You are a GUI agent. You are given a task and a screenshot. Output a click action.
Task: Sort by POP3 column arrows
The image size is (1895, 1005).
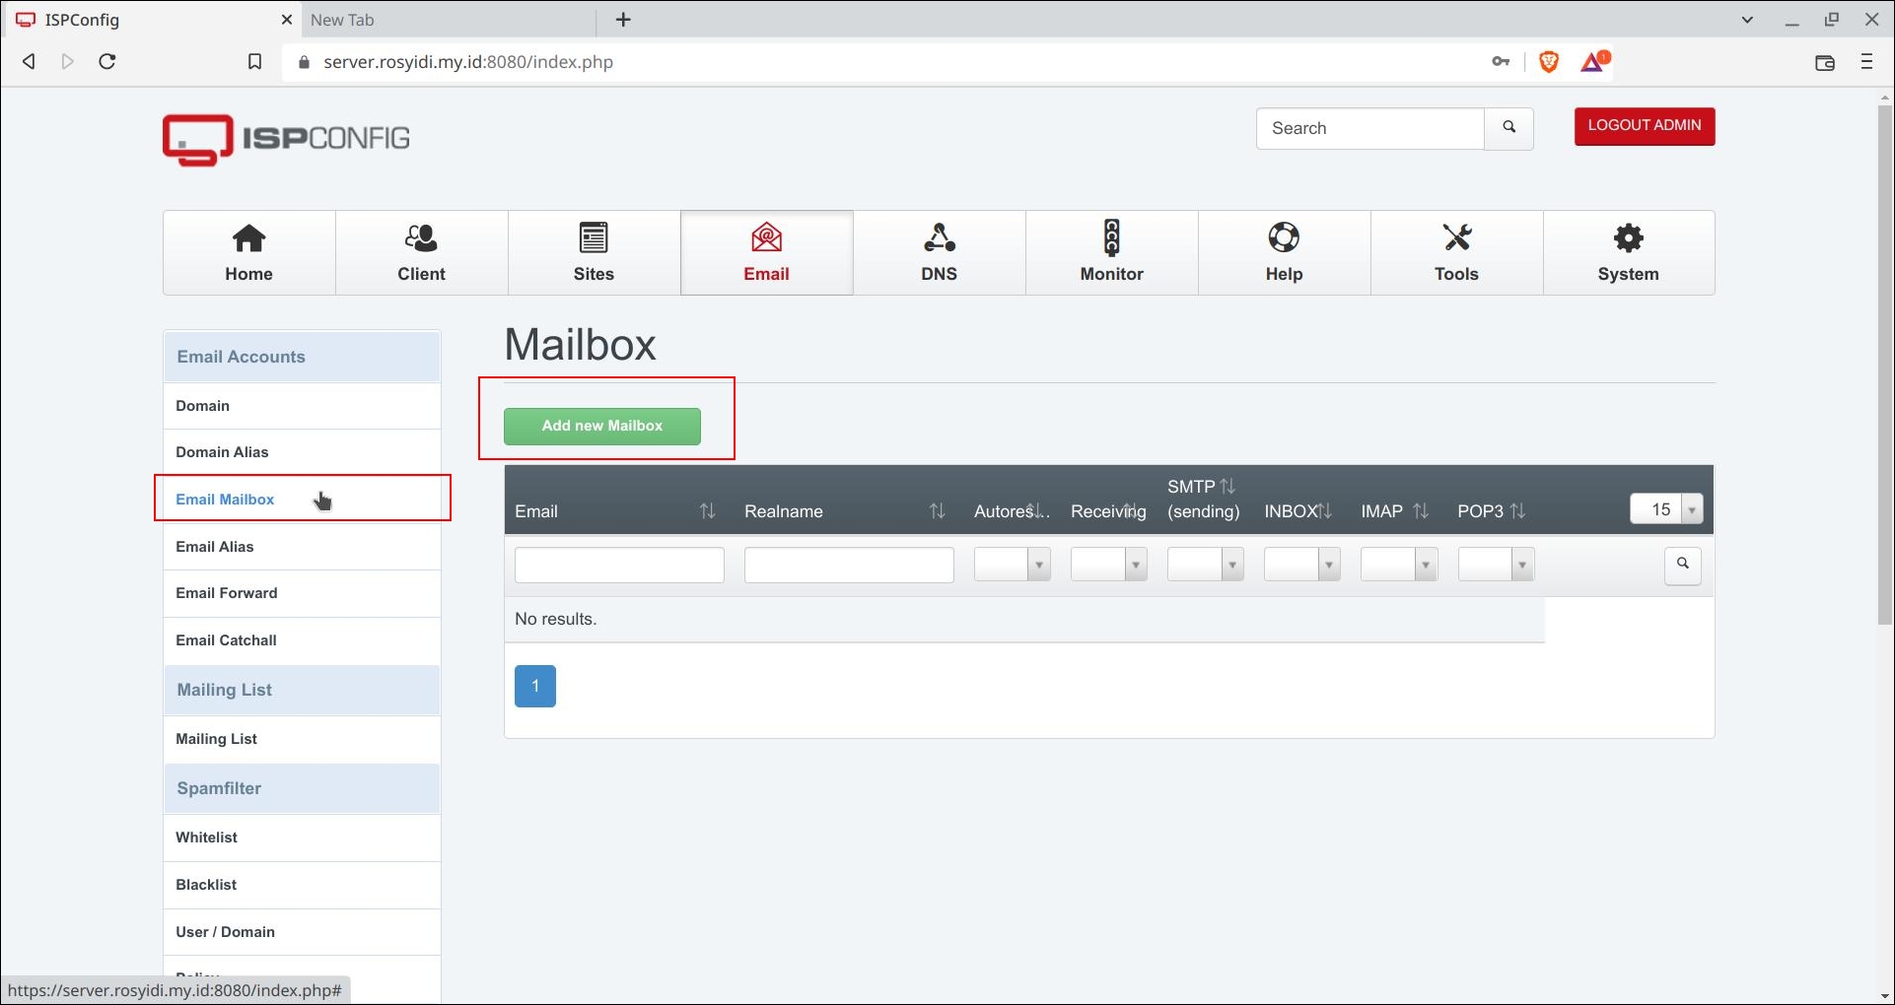click(x=1517, y=510)
